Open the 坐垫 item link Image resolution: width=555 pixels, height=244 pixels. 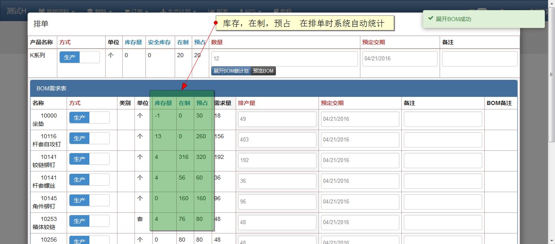pos(38,124)
